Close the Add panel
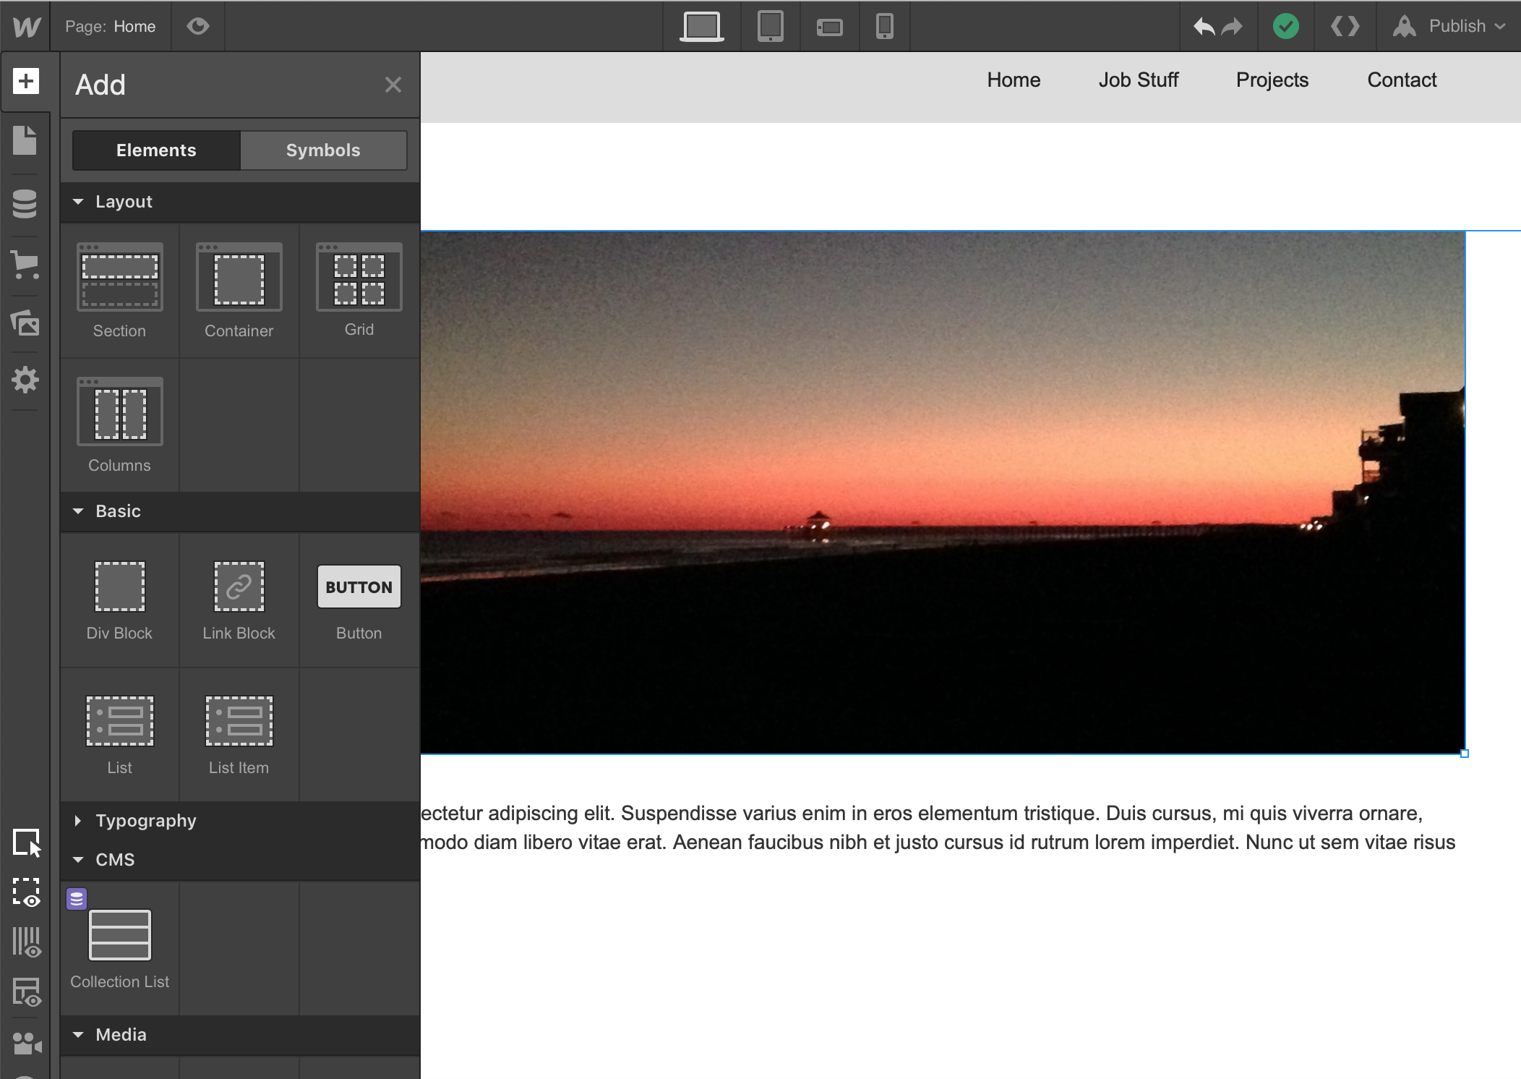The width and height of the screenshot is (1521, 1079). coord(393,85)
